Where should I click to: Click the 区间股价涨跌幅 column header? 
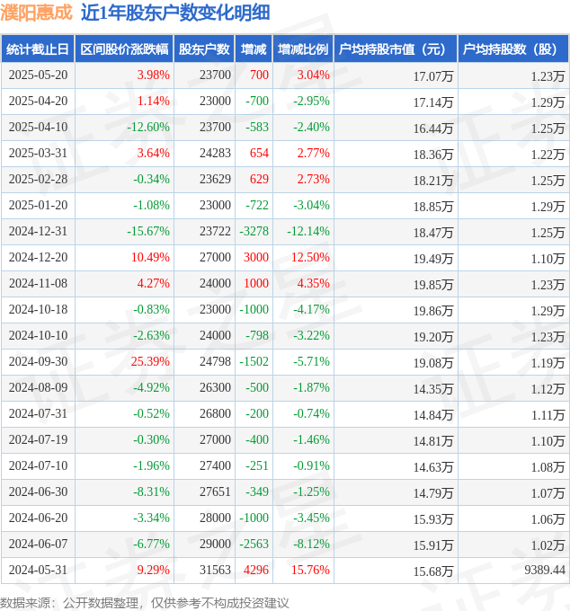click(x=124, y=49)
